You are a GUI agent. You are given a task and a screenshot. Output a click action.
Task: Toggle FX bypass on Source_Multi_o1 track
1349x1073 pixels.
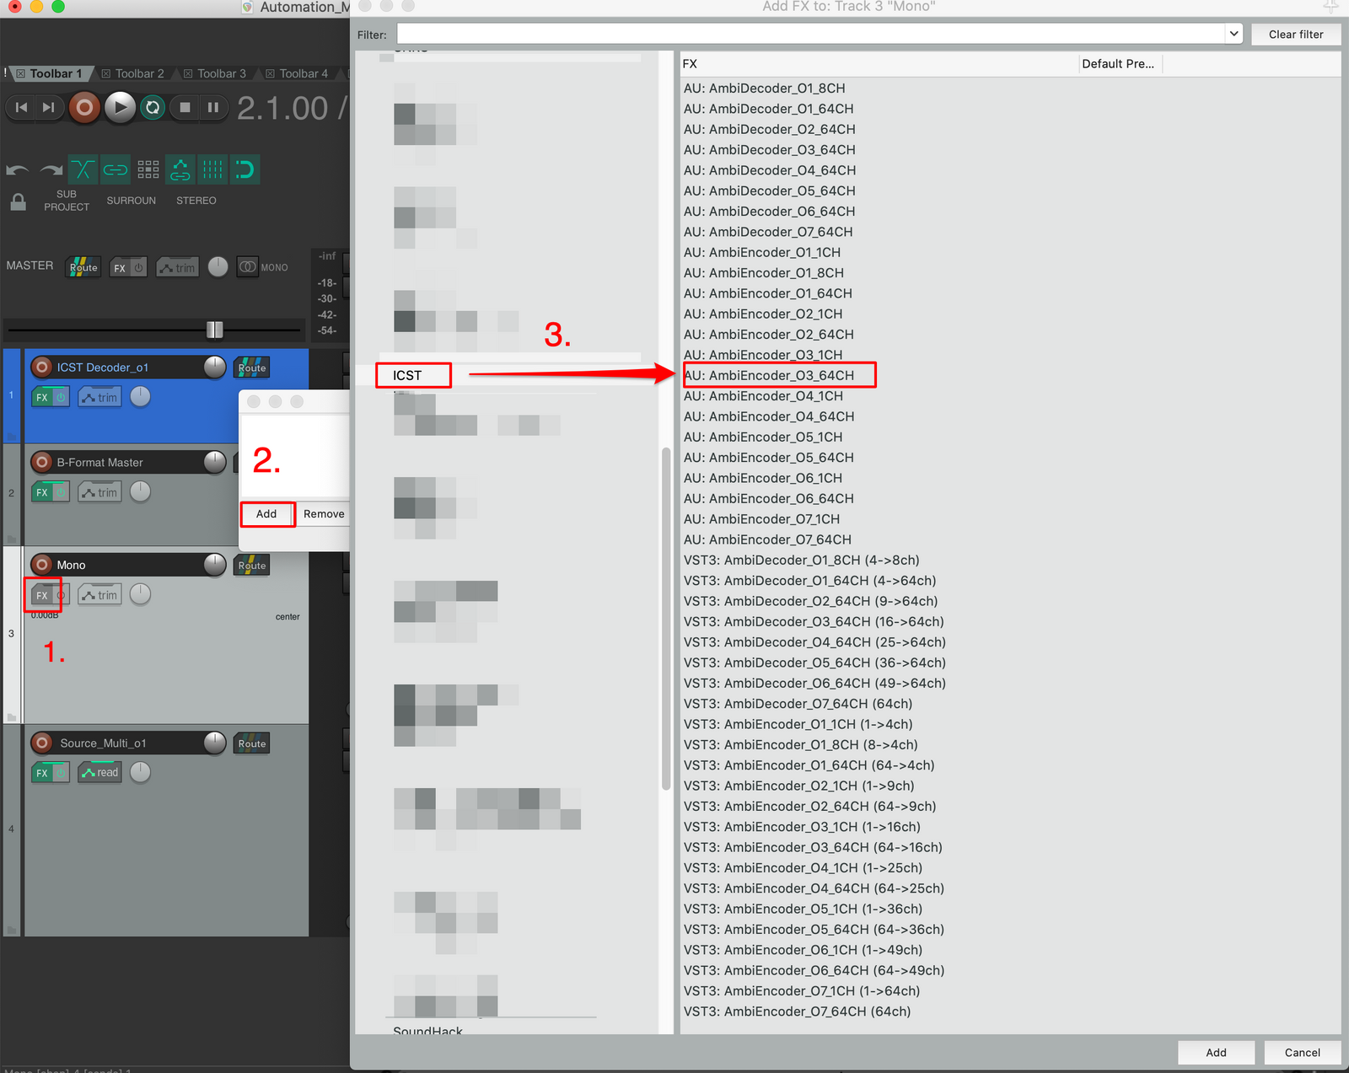[61, 772]
